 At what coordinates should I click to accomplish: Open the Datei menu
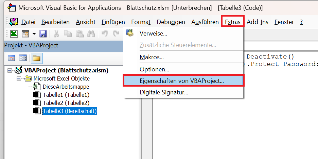[x=29, y=22]
